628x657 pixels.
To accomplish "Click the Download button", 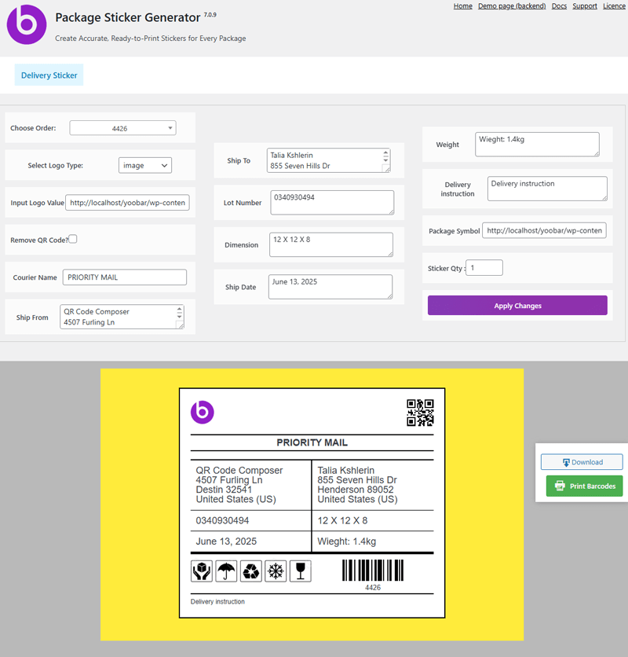I will 582,461.
